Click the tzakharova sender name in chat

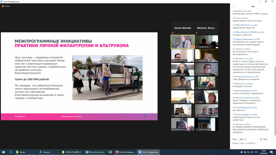click(x=239, y=11)
